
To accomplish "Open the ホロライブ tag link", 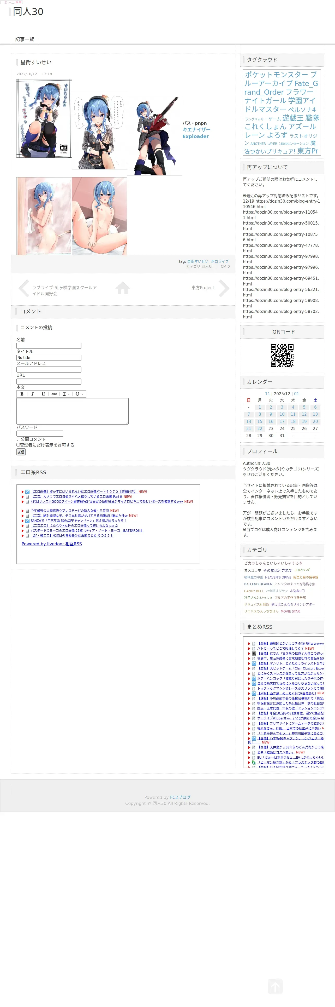I will point(220,261).
